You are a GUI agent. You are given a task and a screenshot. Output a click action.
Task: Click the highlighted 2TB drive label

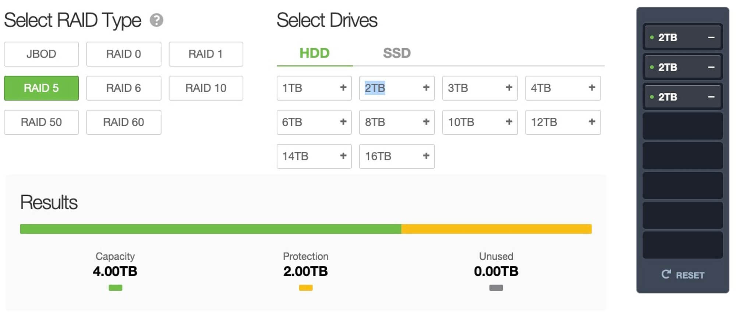(x=375, y=88)
